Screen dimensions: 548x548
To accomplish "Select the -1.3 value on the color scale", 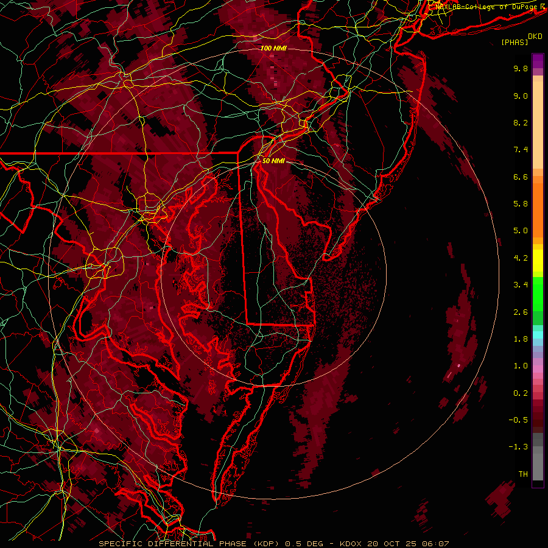I will 518,447.
